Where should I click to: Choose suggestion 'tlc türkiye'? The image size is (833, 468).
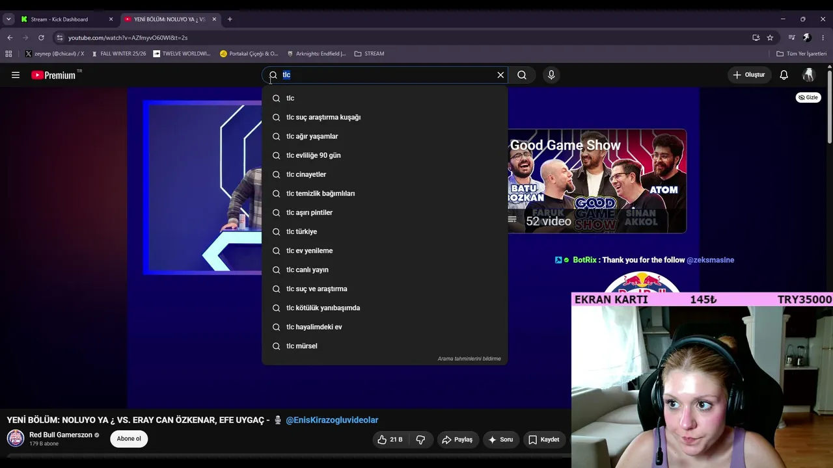[385, 231]
